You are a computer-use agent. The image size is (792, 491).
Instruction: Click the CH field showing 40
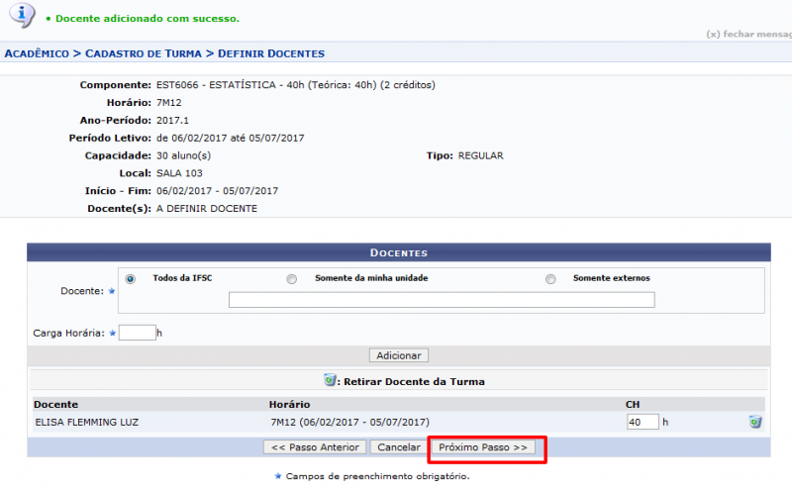click(x=643, y=422)
